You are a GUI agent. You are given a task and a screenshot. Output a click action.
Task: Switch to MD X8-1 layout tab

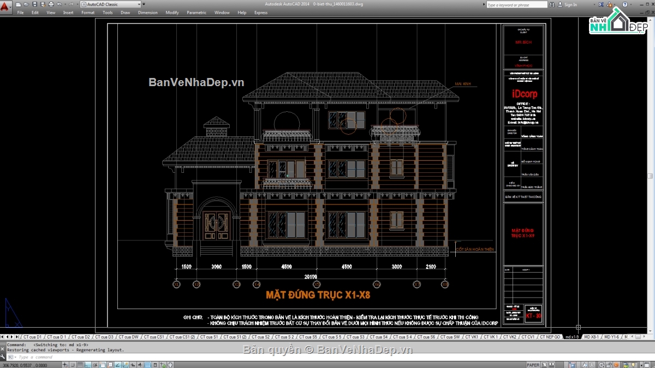click(591, 337)
